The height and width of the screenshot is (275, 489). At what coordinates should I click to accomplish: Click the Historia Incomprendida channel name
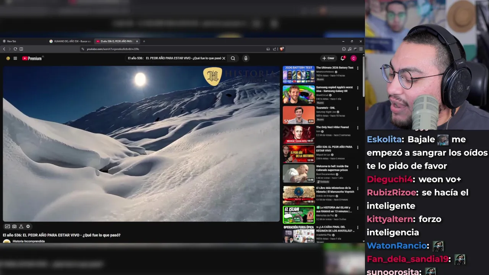tap(29, 241)
